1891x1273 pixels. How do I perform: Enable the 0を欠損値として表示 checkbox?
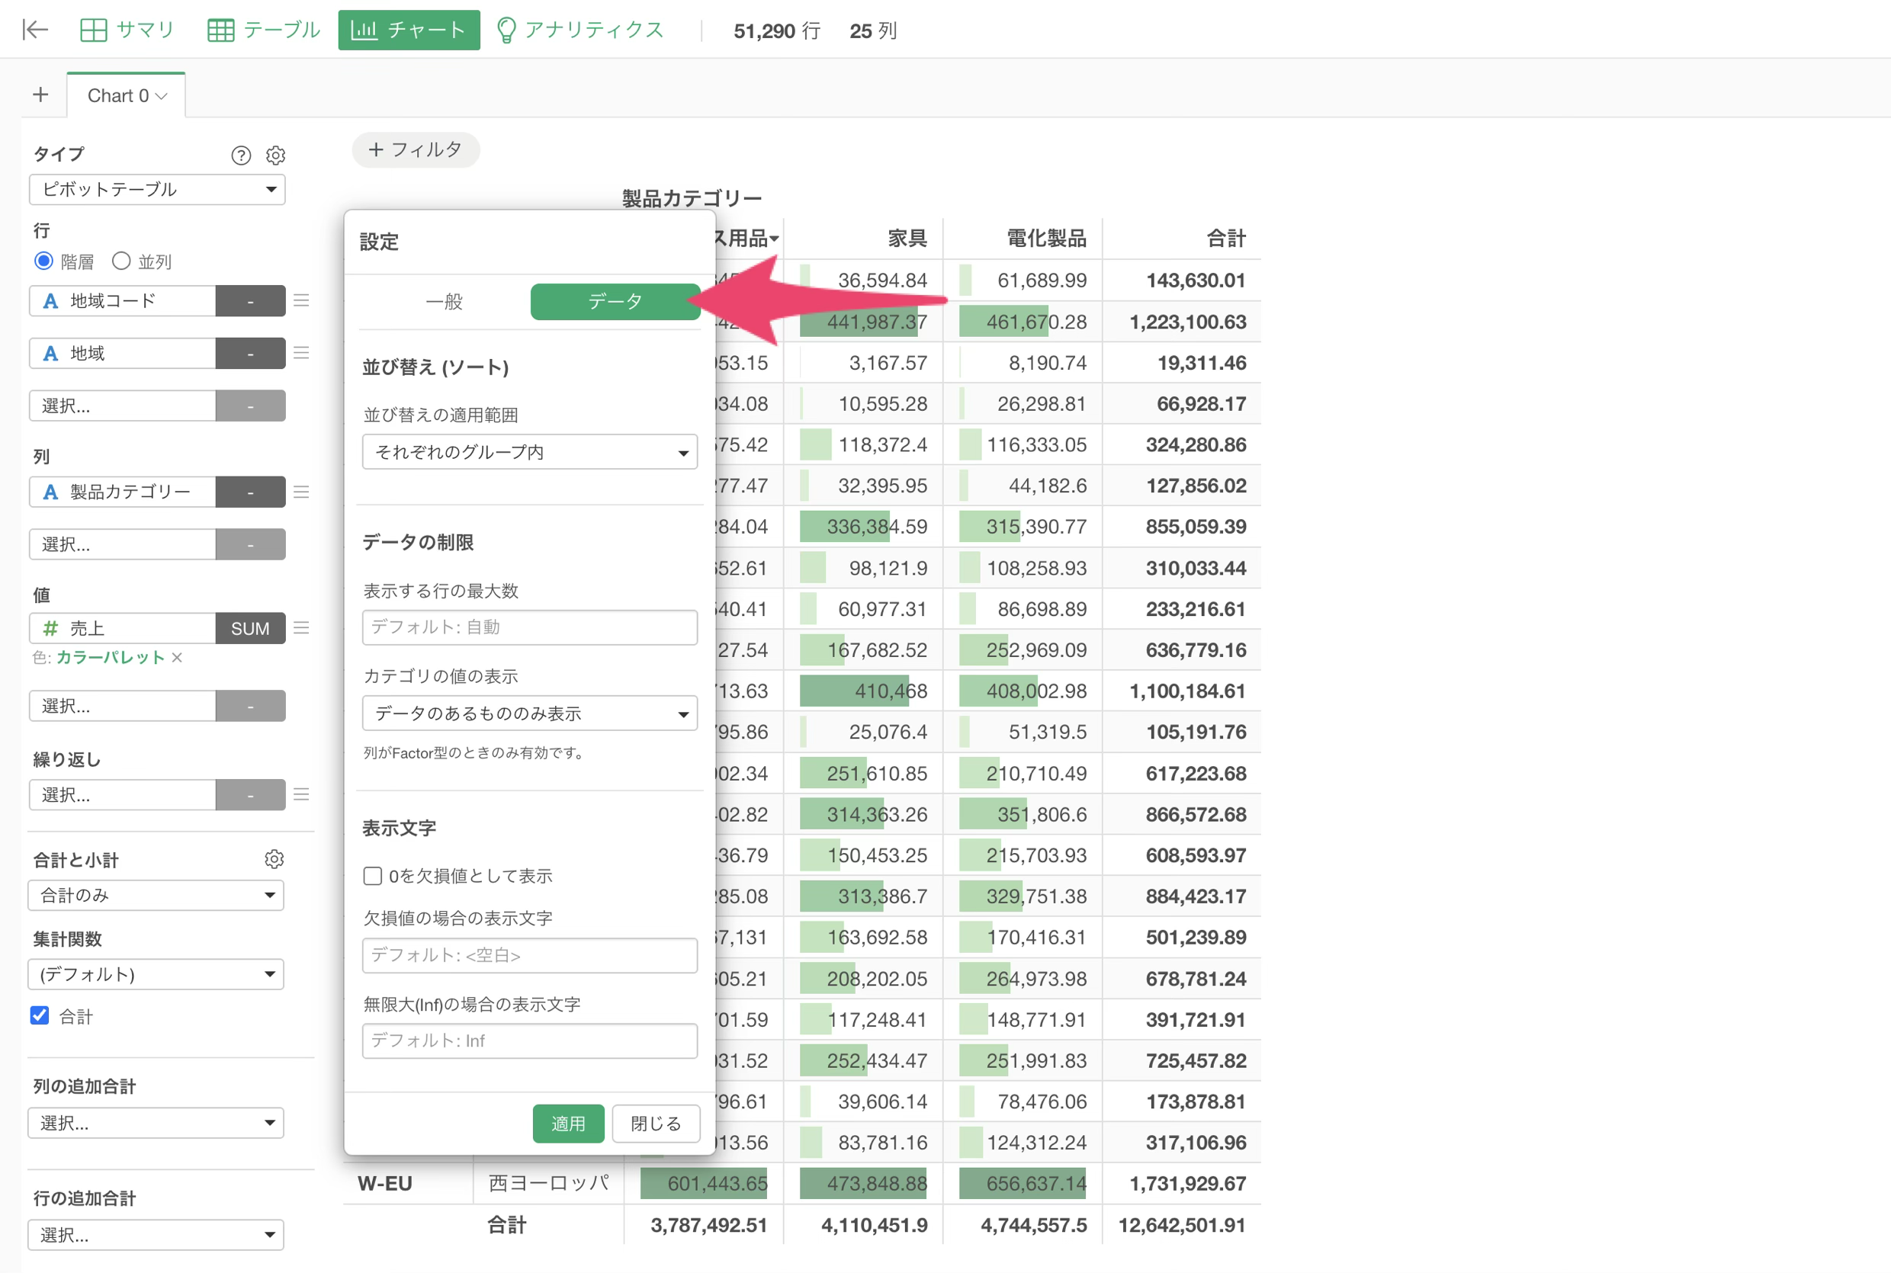point(373,876)
